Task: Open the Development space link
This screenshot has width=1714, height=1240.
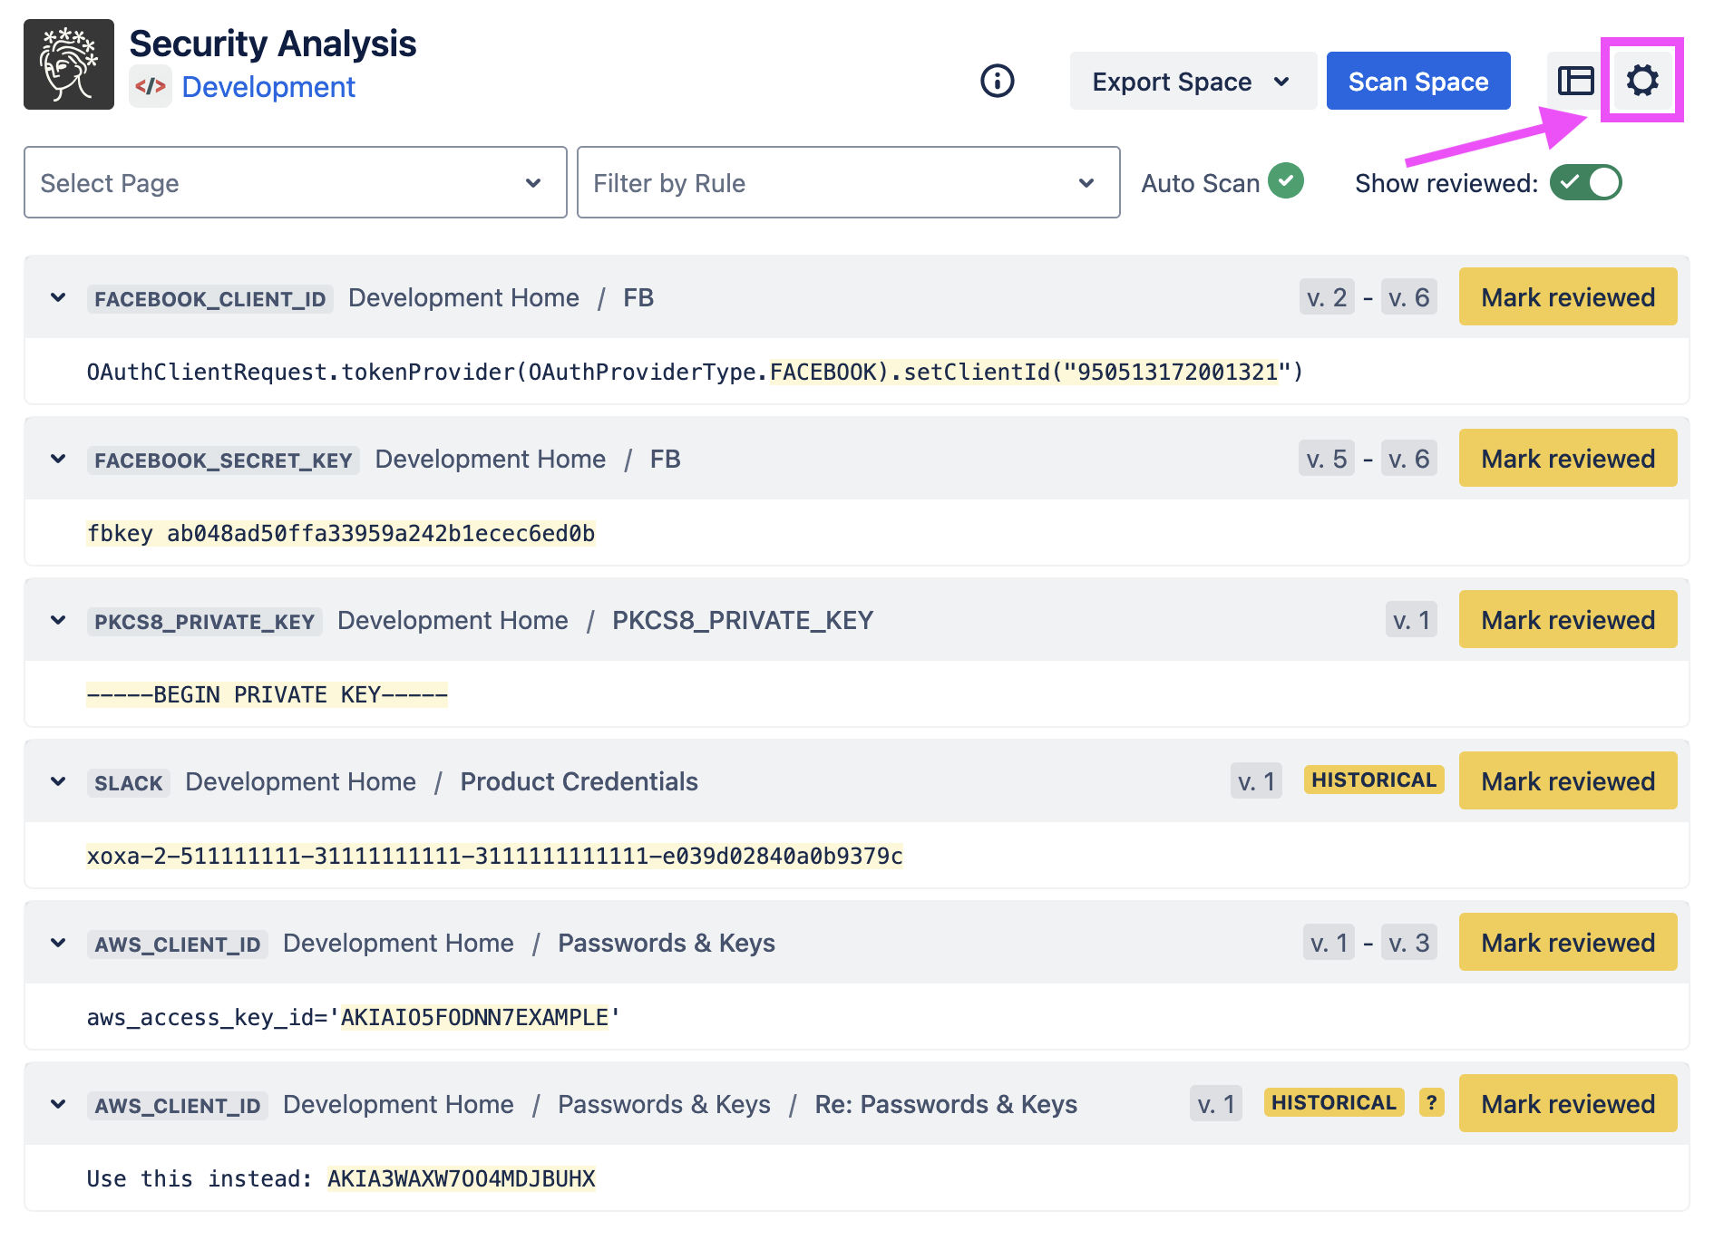Action: 268,87
